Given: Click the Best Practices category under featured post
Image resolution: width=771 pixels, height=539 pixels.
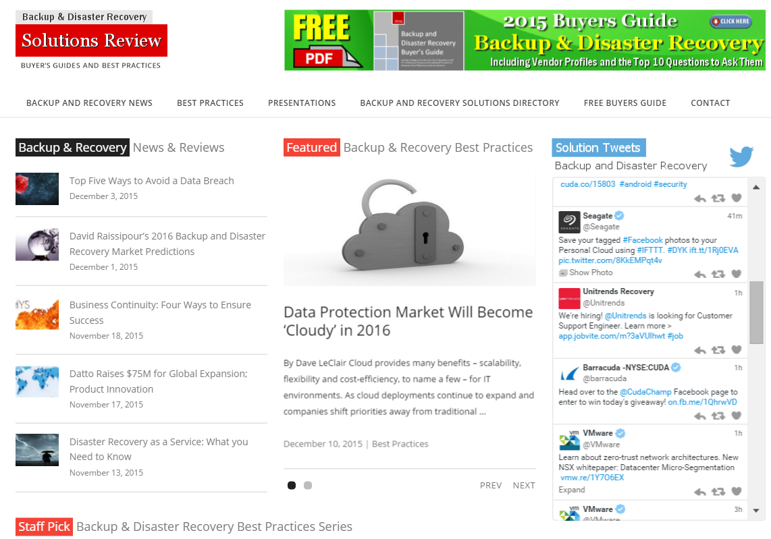Looking at the screenshot, I should (x=400, y=444).
